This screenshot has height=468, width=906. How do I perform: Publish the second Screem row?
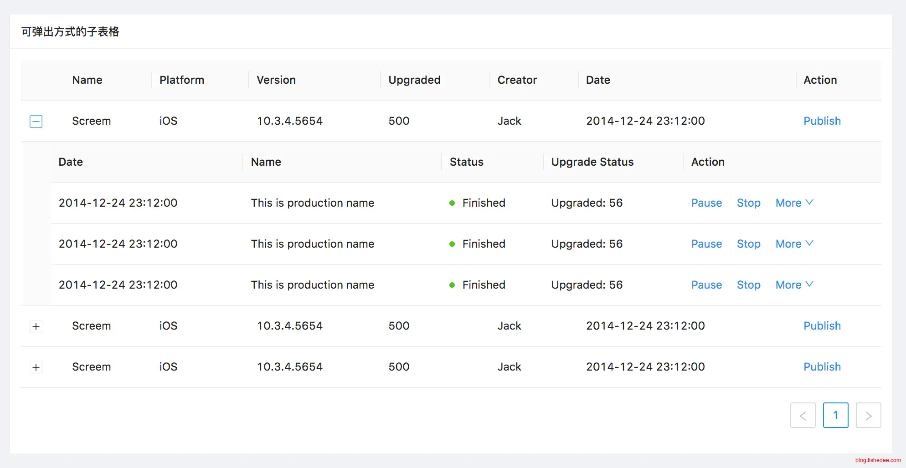point(822,326)
